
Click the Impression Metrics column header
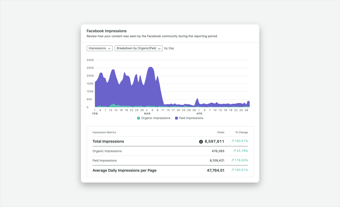104,132
